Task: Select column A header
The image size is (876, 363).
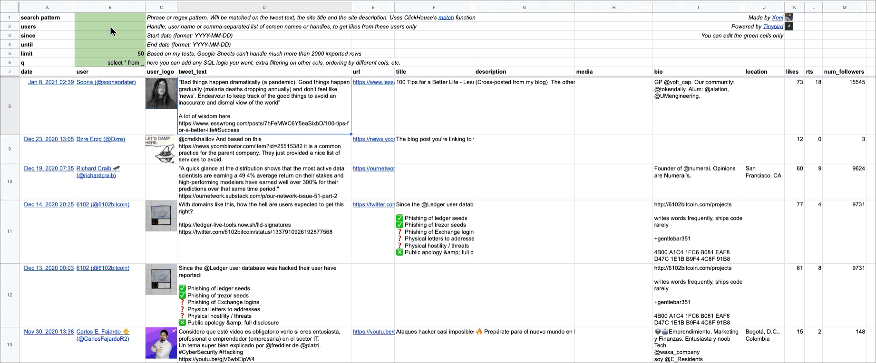Action: 47,7
